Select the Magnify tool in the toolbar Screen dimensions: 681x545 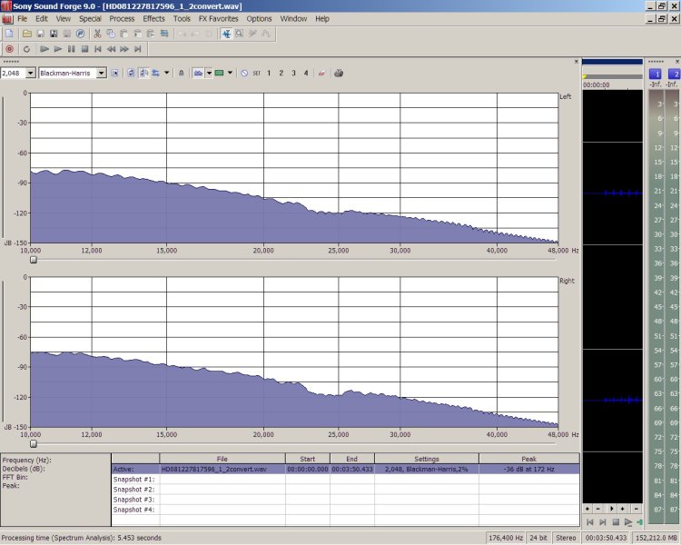point(239,34)
